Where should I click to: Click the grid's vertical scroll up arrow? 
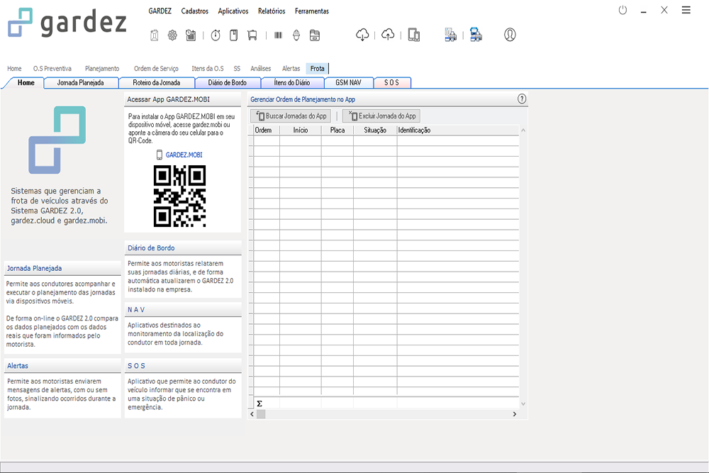tap(523, 130)
